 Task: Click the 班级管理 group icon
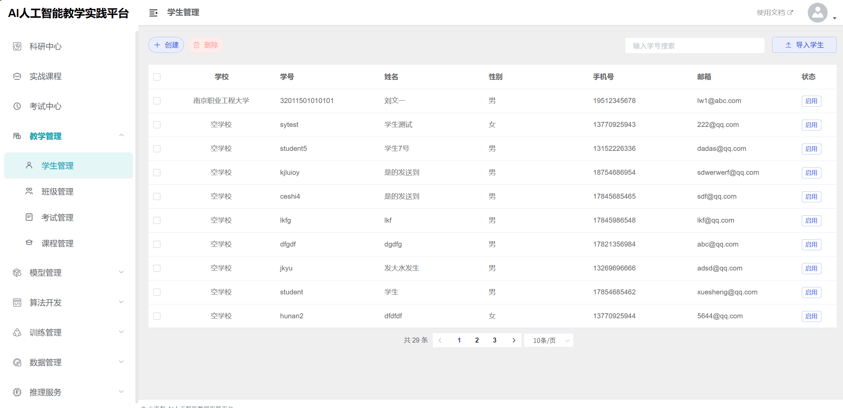pyautogui.click(x=29, y=191)
